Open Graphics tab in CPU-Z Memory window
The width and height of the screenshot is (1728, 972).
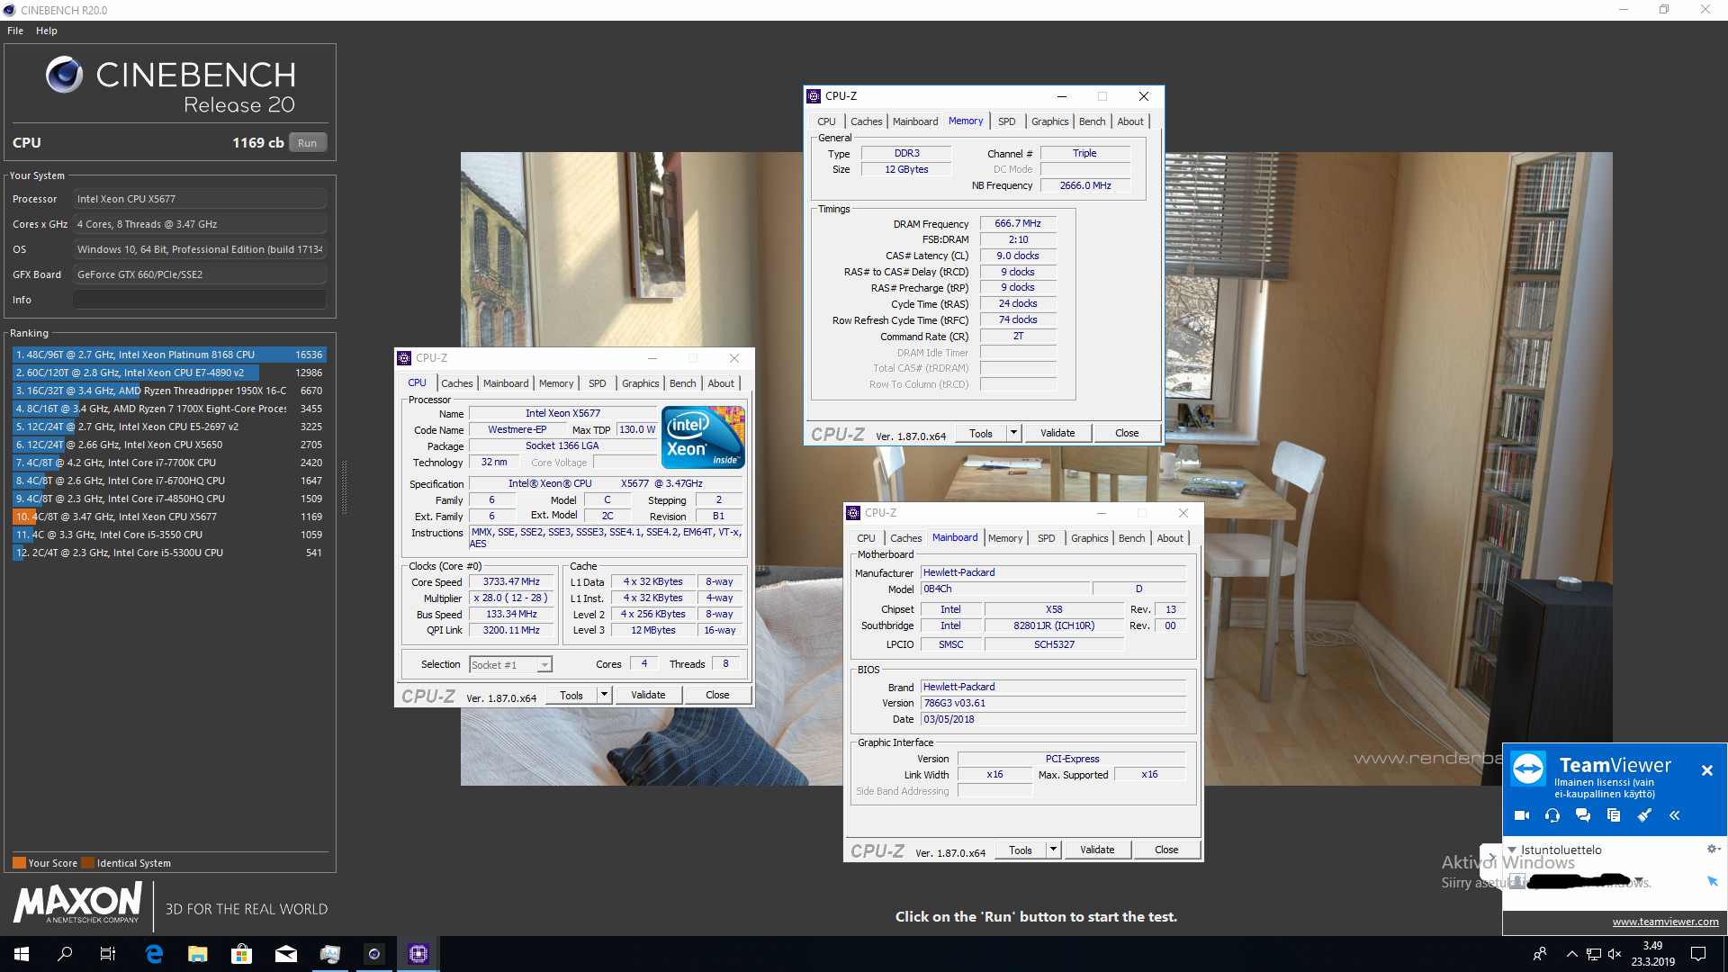[1049, 121]
